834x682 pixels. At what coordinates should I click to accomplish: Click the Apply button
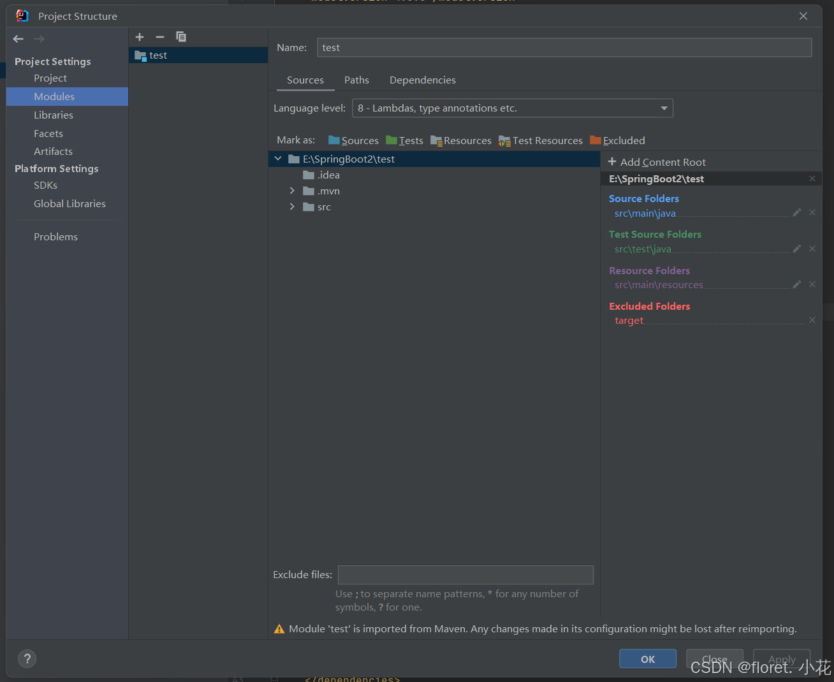pyautogui.click(x=782, y=659)
